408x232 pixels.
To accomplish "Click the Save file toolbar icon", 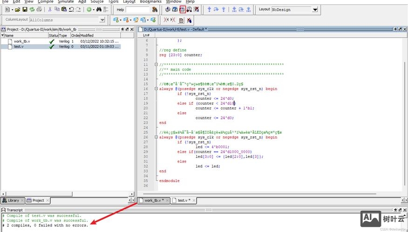I will click(25, 9).
